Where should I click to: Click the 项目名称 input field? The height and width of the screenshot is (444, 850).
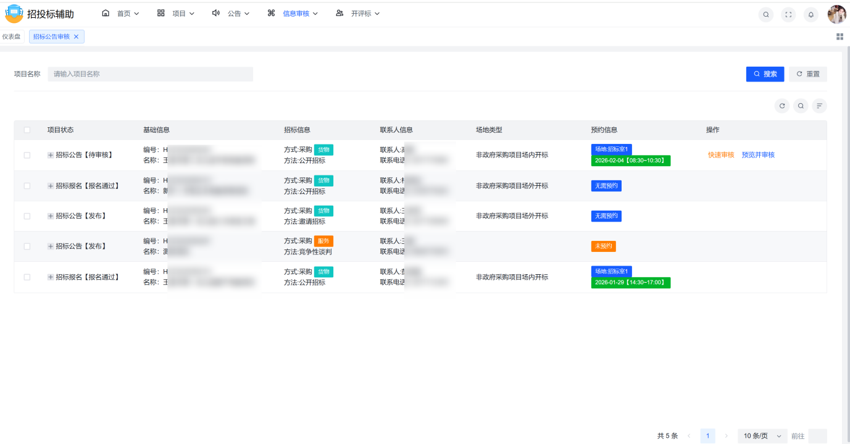coord(150,74)
